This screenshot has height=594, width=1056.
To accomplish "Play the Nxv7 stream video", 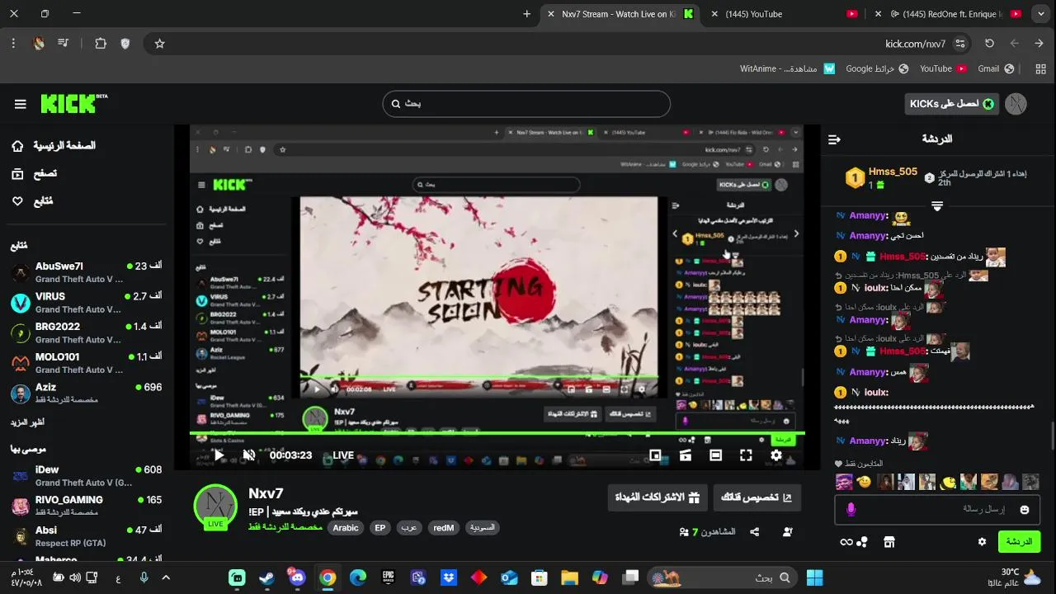I will coord(219,455).
